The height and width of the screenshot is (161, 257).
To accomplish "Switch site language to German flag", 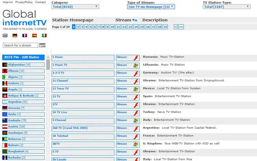I will 15,35.
